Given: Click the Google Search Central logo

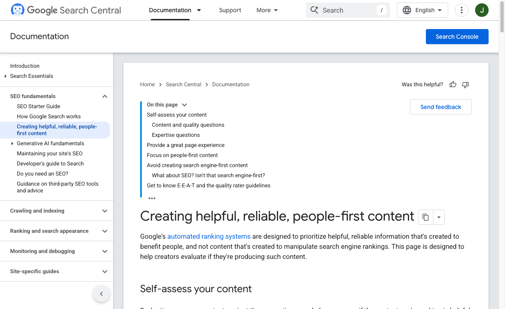Looking at the screenshot, I should pyautogui.click(x=66, y=10).
